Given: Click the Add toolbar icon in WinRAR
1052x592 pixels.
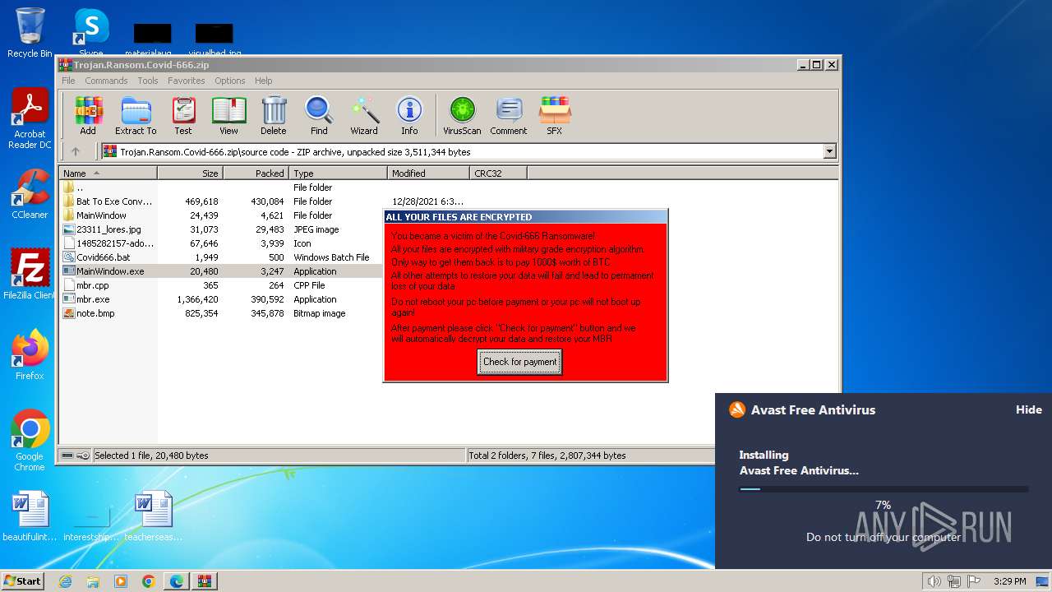Looking at the screenshot, I should pyautogui.click(x=88, y=116).
